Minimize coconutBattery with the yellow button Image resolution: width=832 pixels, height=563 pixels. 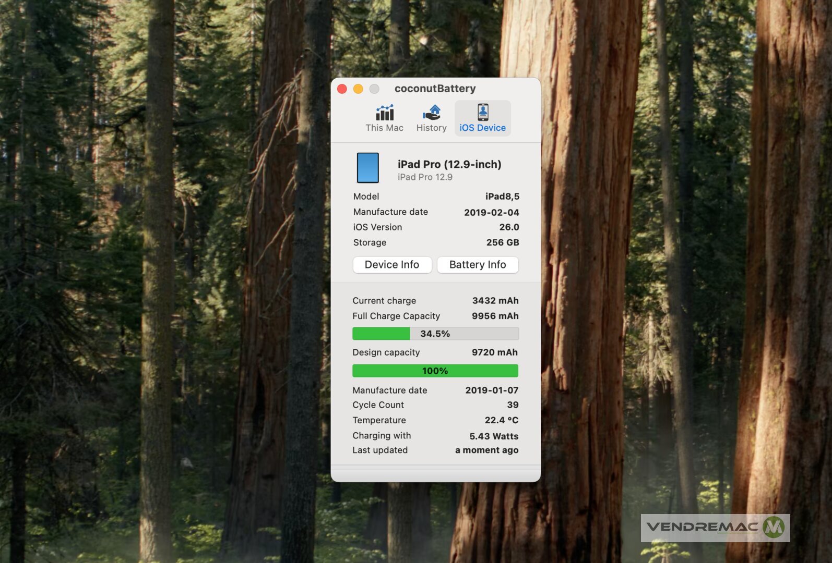(x=358, y=89)
